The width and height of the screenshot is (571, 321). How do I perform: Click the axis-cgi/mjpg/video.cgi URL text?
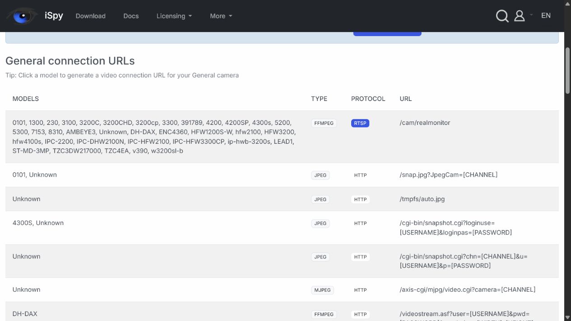click(468, 289)
